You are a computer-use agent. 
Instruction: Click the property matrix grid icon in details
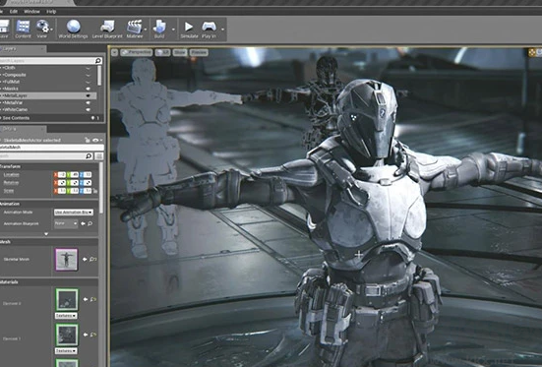99,156
